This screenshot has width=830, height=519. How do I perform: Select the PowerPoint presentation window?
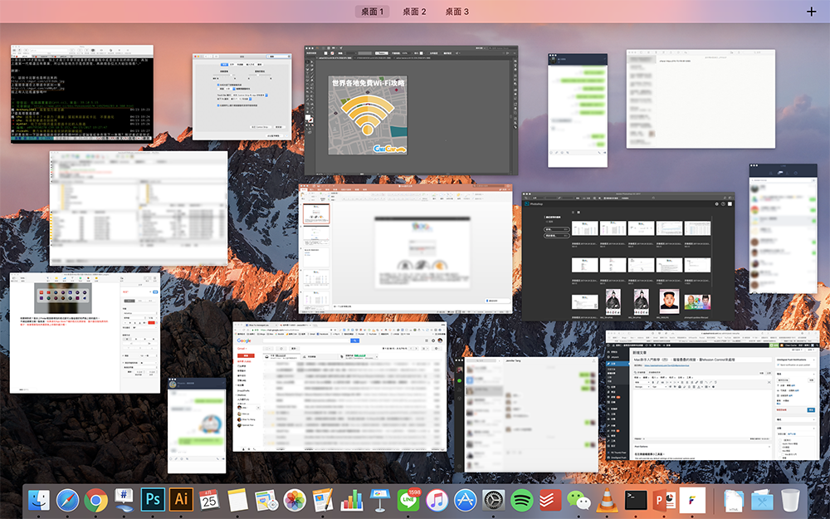406,249
